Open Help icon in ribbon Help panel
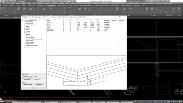 [x=179, y=9]
